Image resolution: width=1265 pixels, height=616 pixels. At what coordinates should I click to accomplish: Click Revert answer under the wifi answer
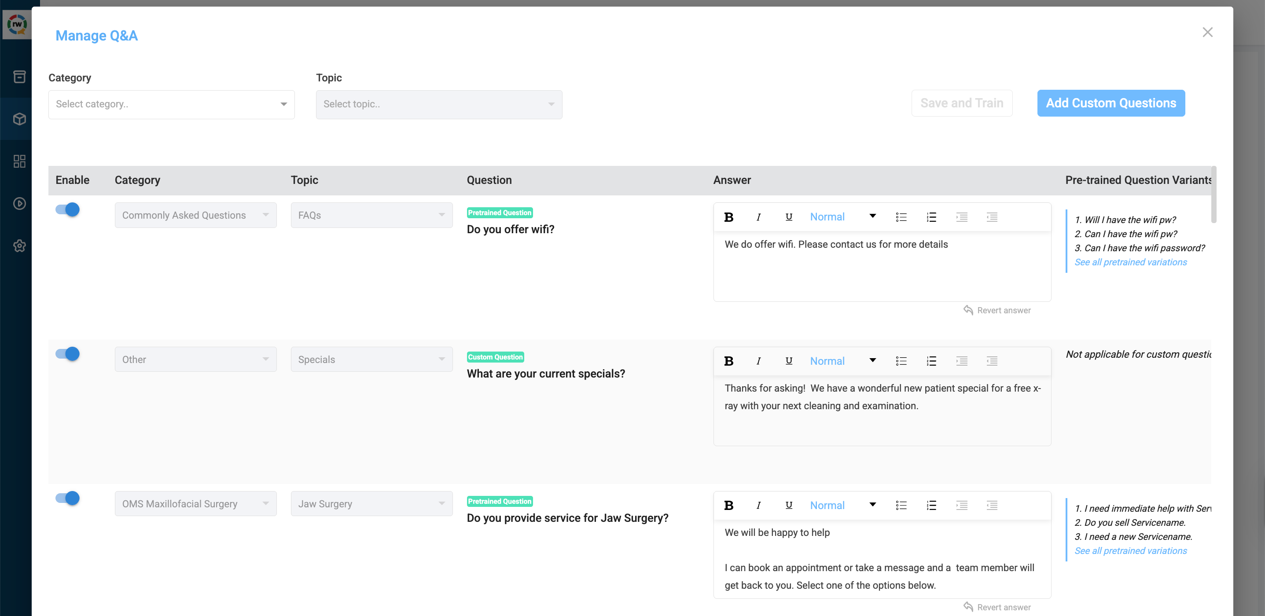click(x=997, y=310)
